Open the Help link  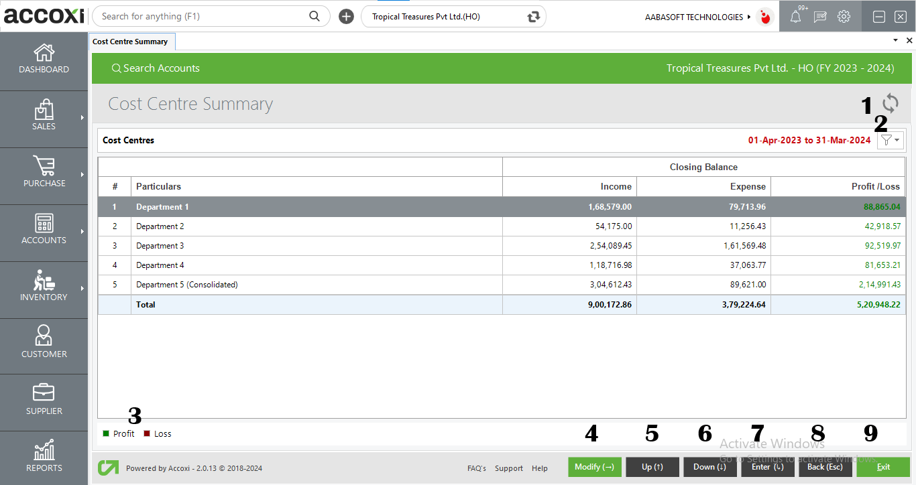click(540, 468)
